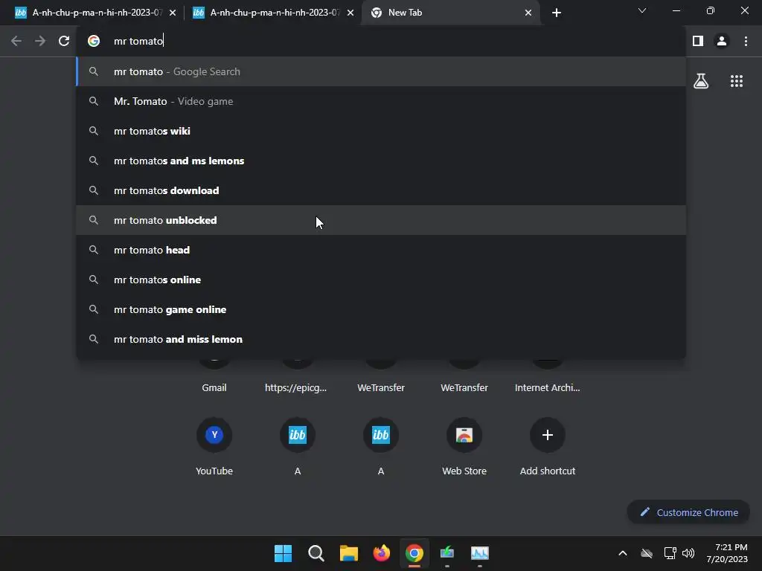Choose "mr tomato game online" suggestion
The height and width of the screenshot is (571, 762).
coord(381,309)
